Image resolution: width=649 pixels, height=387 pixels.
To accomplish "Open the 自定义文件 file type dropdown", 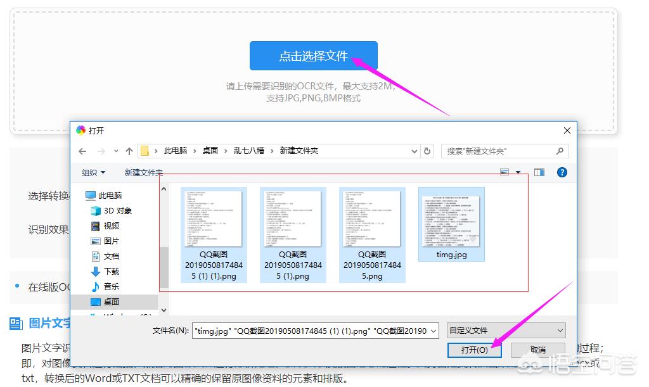I will (x=506, y=331).
